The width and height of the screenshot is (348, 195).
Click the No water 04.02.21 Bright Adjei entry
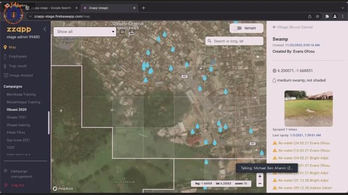coord(301,158)
